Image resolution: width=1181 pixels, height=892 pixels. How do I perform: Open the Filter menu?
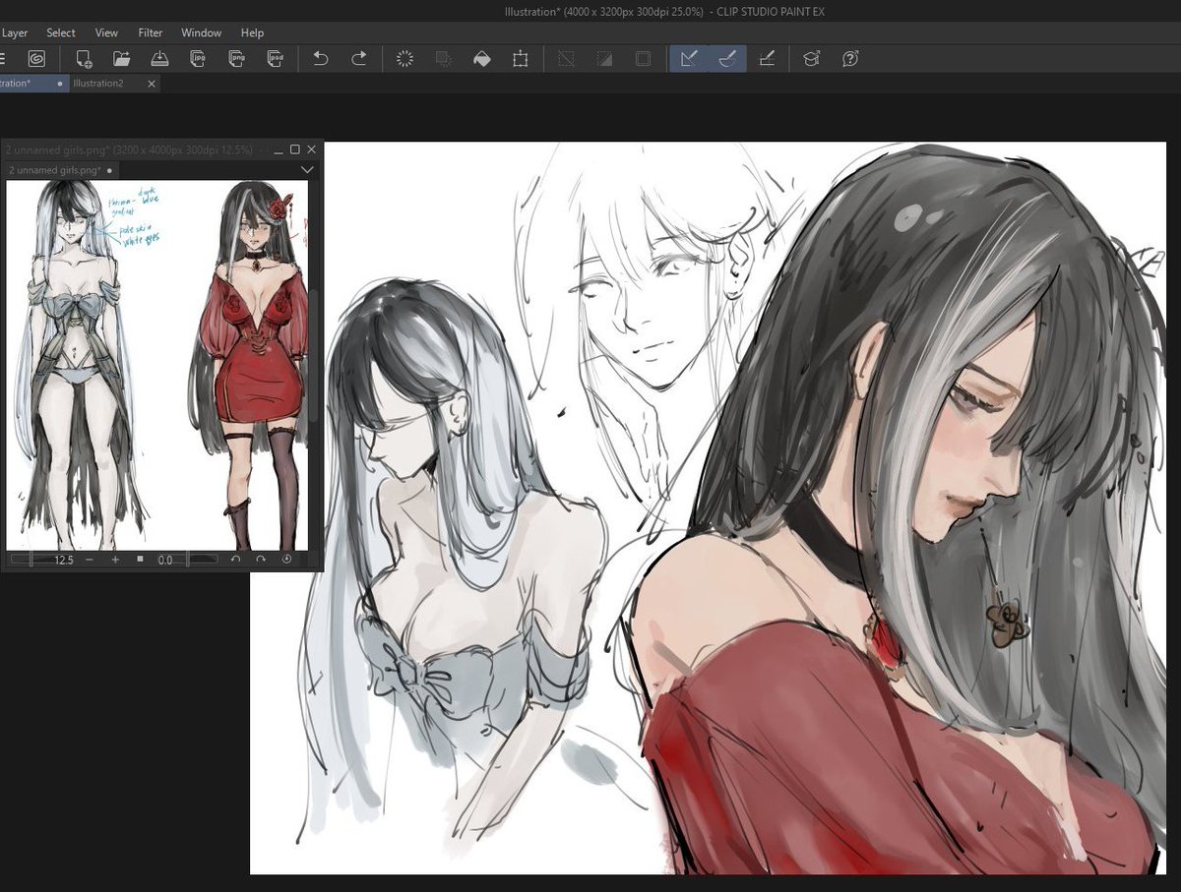pyautogui.click(x=150, y=32)
